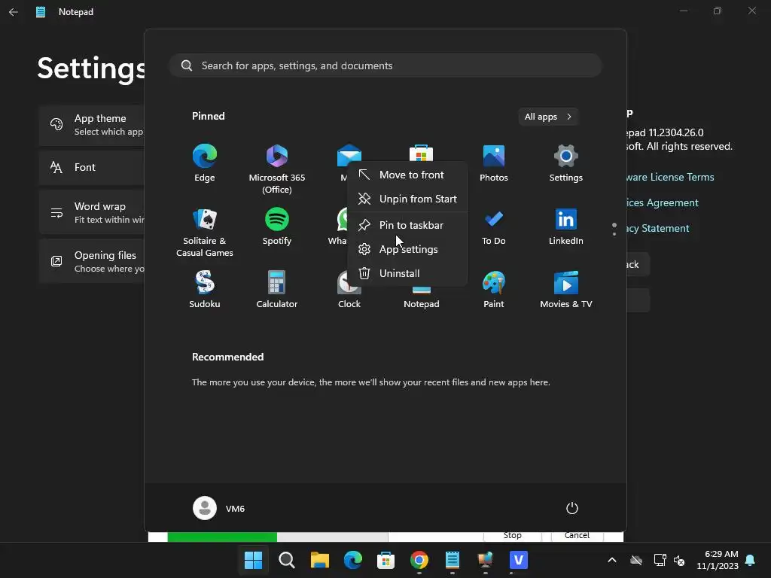Switch to Google Chrome on taskbar

coord(419,560)
